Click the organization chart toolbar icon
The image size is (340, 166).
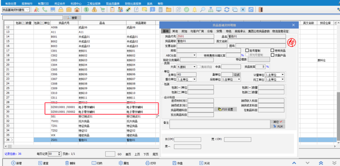[x=211, y=10]
